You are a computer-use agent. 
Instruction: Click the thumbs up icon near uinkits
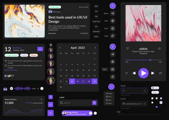[x=159, y=48]
